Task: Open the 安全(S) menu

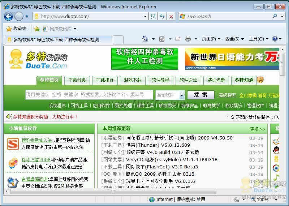Action: point(234,39)
